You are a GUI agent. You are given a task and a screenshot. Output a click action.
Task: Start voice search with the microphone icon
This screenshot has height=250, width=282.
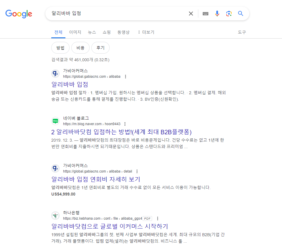click(x=217, y=14)
